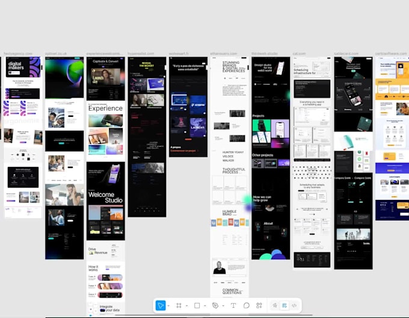Select the 'Launch day' video thumbnail
Screen dimensions: 409x318
(106, 77)
